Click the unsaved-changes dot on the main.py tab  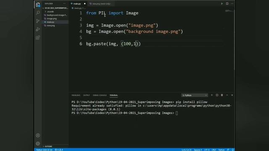tap(85, 4)
